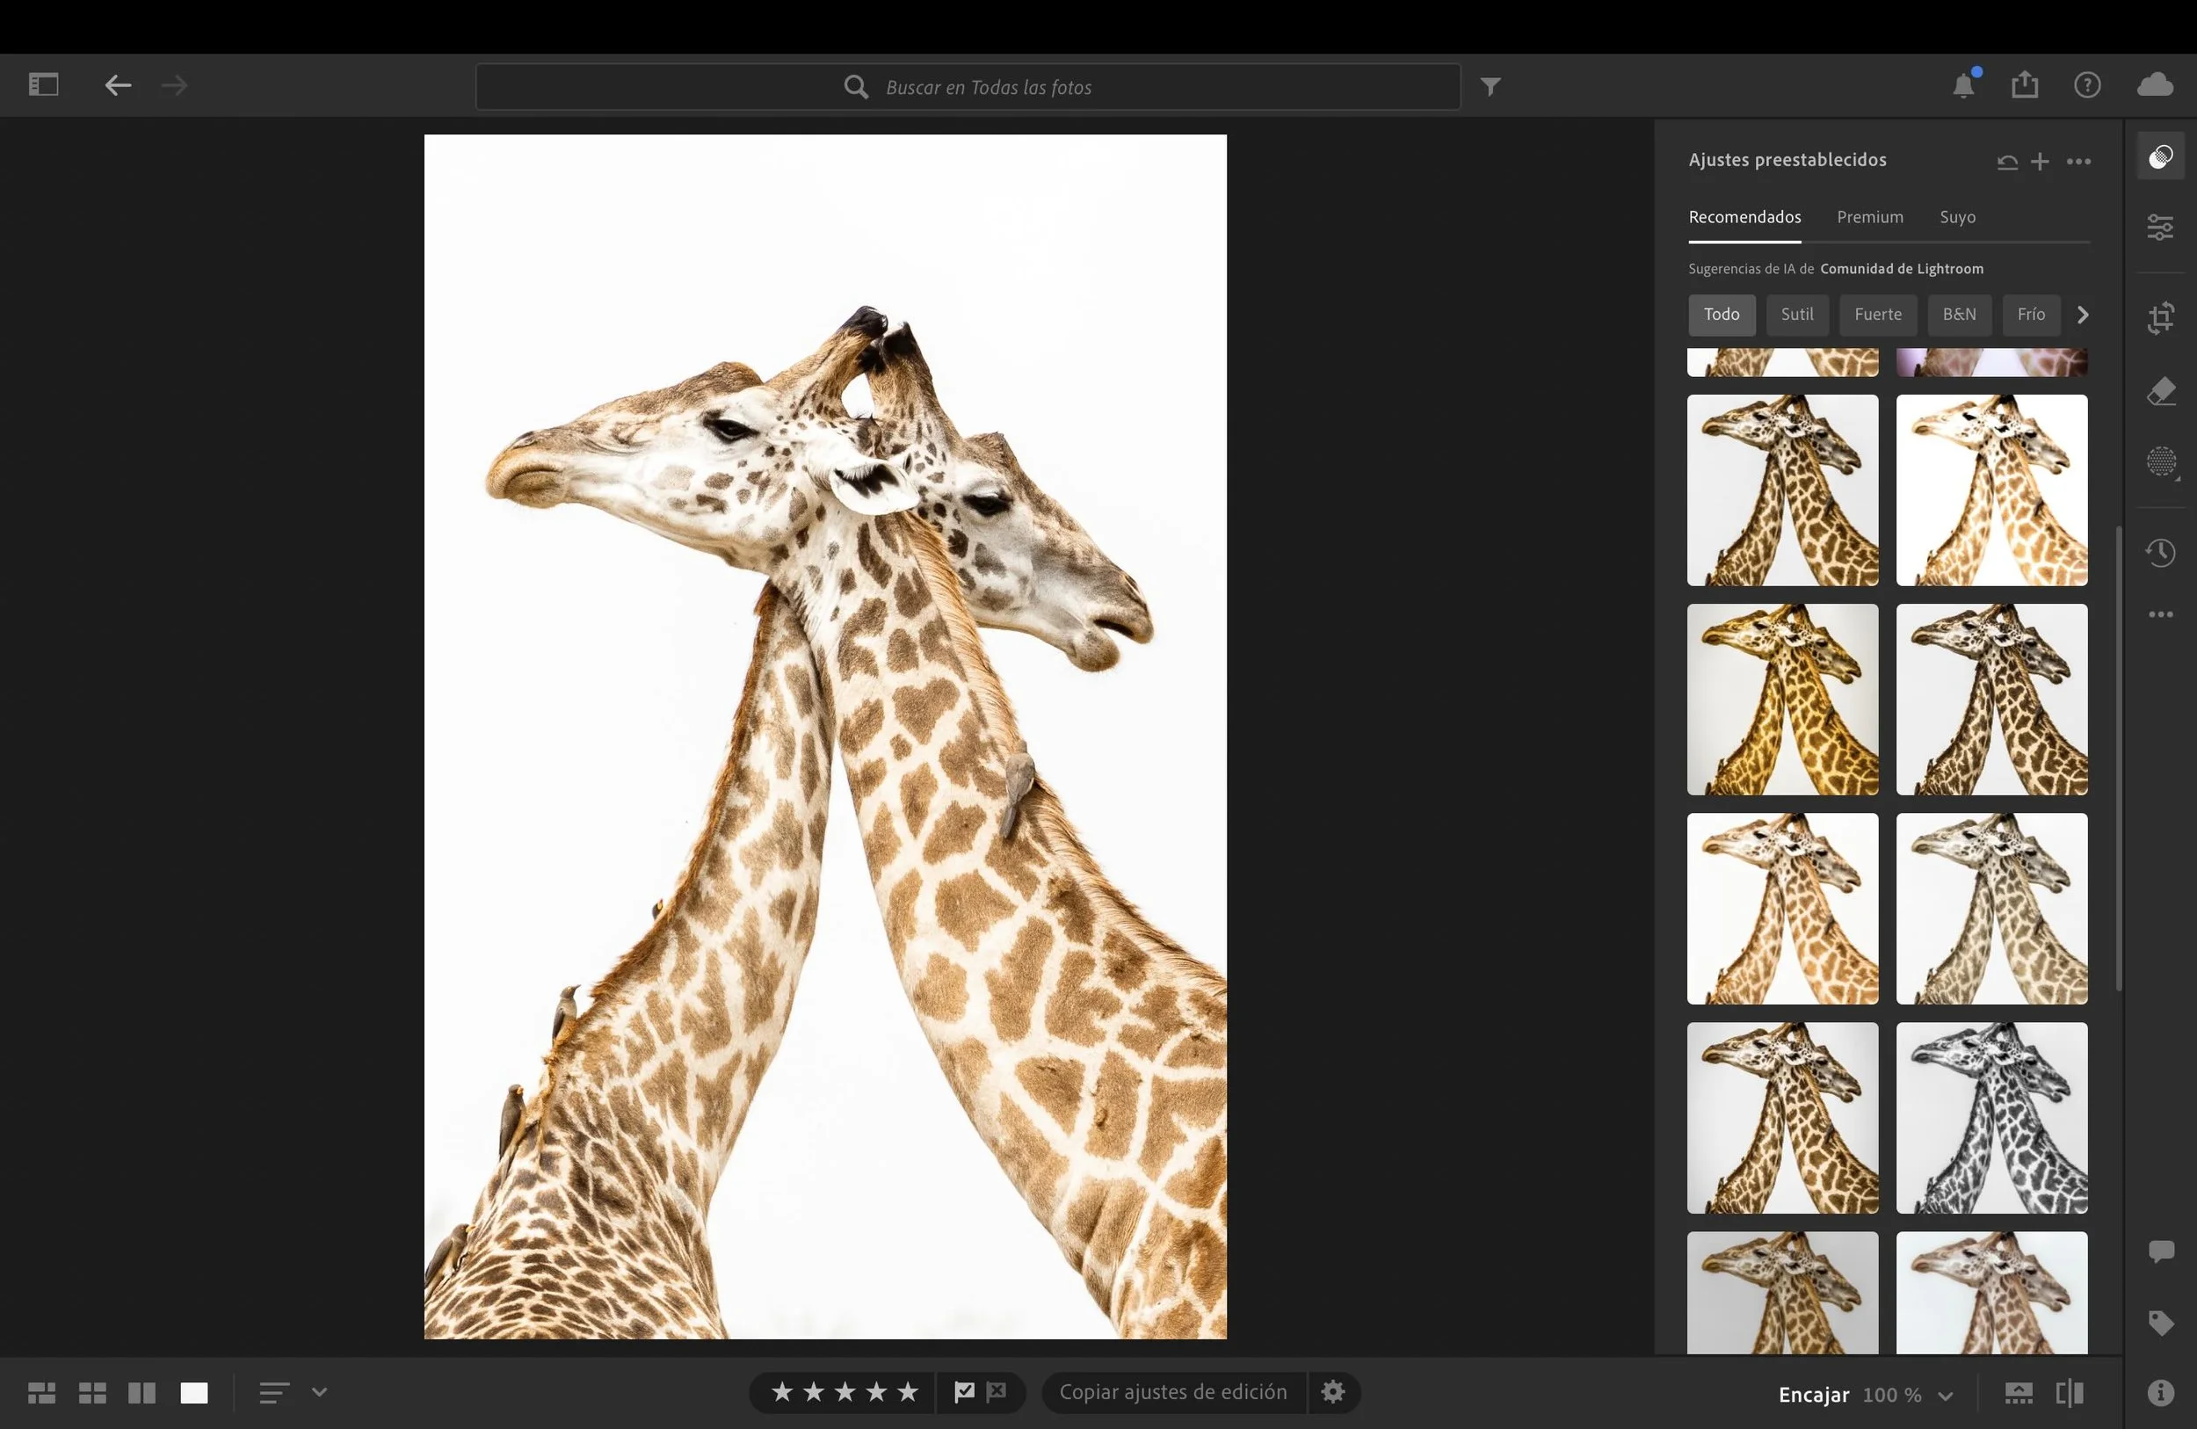Apply the black and white giraffe preset
The width and height of the screenshot is (2197, 1429).
[1991, 1117]
